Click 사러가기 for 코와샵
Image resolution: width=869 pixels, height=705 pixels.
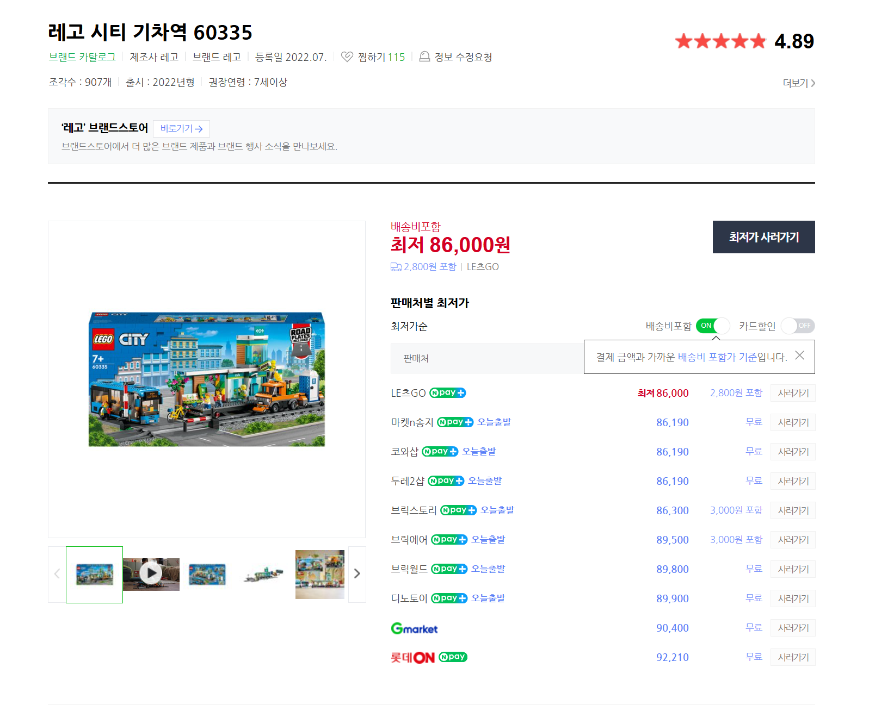[x=793, y=452]
